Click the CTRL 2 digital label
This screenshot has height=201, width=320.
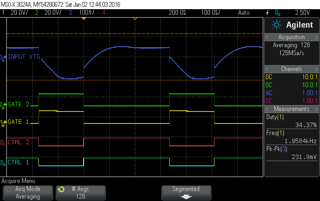pos(18,142)
